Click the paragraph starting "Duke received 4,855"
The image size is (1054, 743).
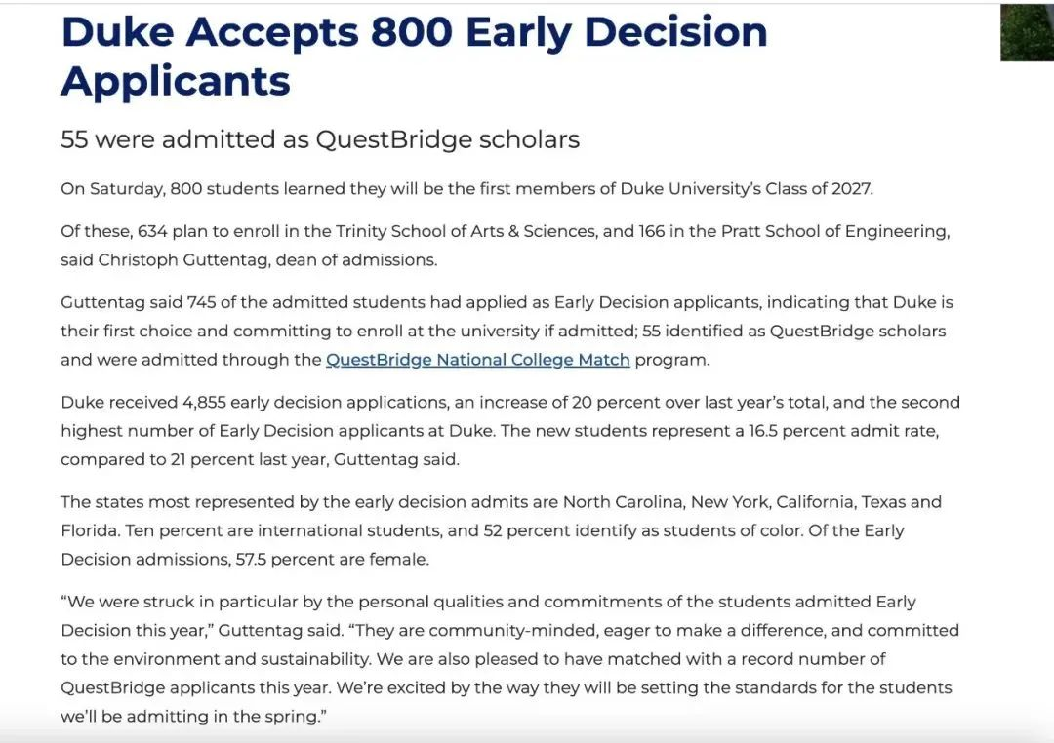pyautogui.click(x=509, y=430)
